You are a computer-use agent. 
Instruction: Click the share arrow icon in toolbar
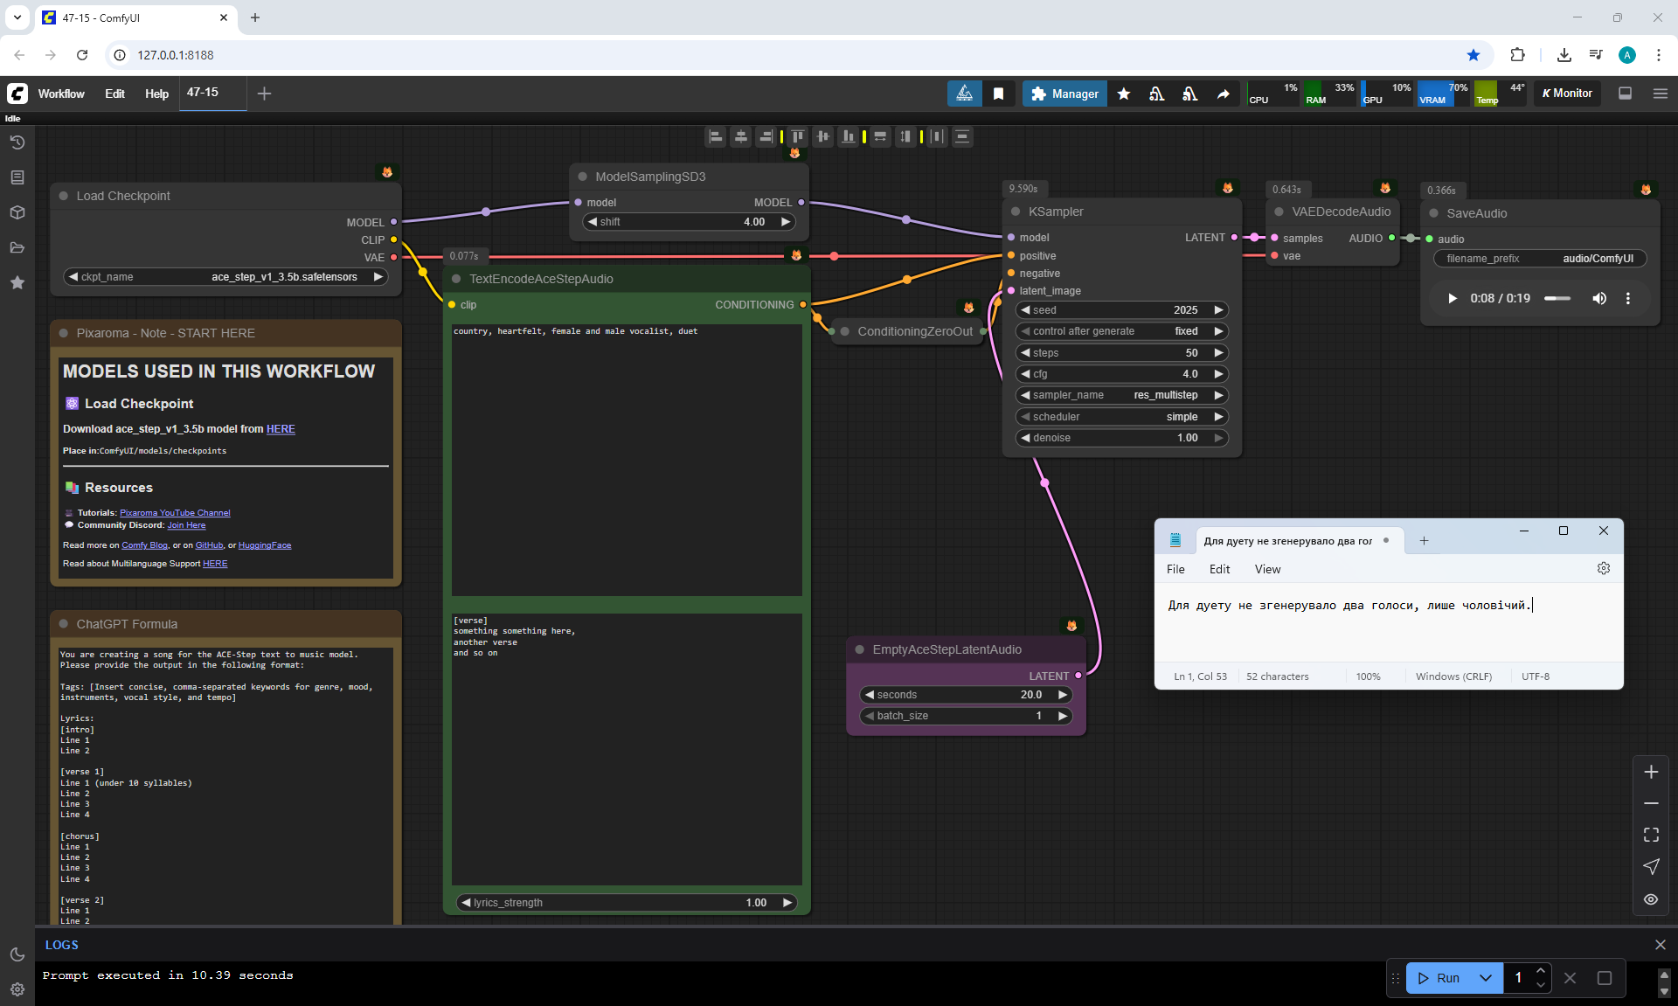pyautogui.click(x=1223, y=94)
